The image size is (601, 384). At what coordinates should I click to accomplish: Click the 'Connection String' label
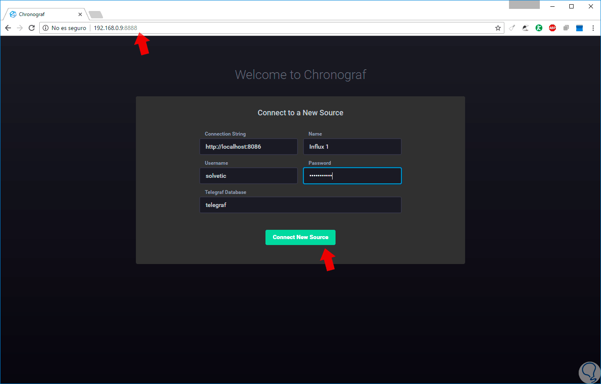tap(225, 134)
